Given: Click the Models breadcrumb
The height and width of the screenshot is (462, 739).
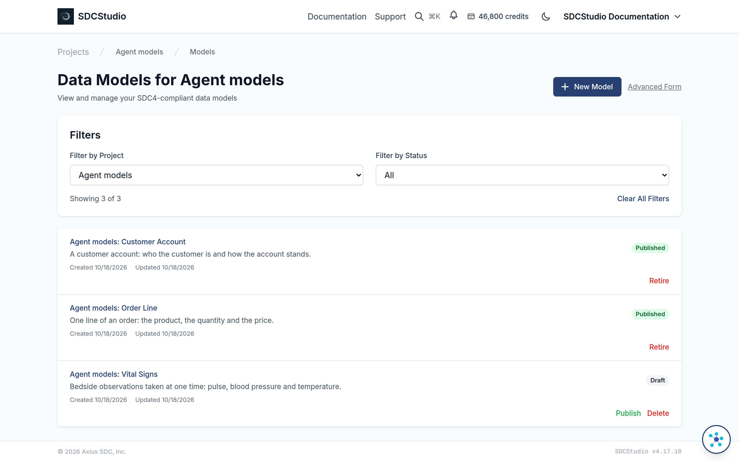Looking at the screenshot, I should 202,52.
